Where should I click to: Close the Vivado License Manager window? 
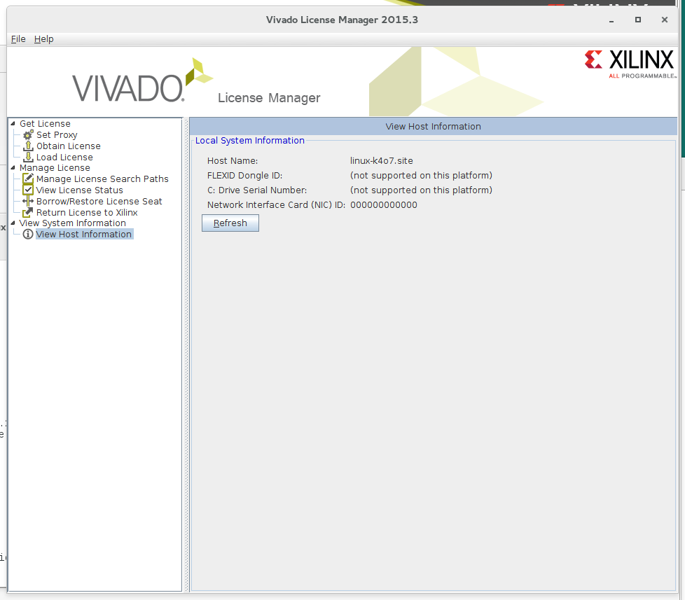pyautogui.click(x=665, y=20)
